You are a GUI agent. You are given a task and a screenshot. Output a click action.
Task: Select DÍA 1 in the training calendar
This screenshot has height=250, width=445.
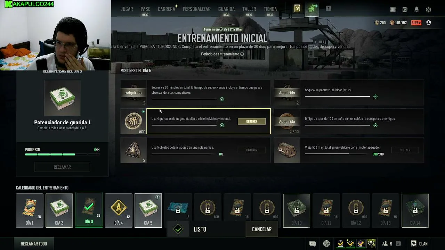(30, 210)
